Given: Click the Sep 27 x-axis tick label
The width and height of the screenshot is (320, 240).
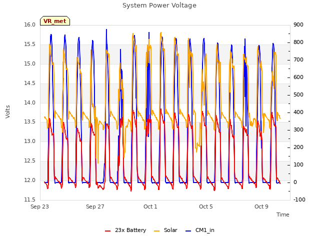Looking at the screenshot, I should (95, 206).
